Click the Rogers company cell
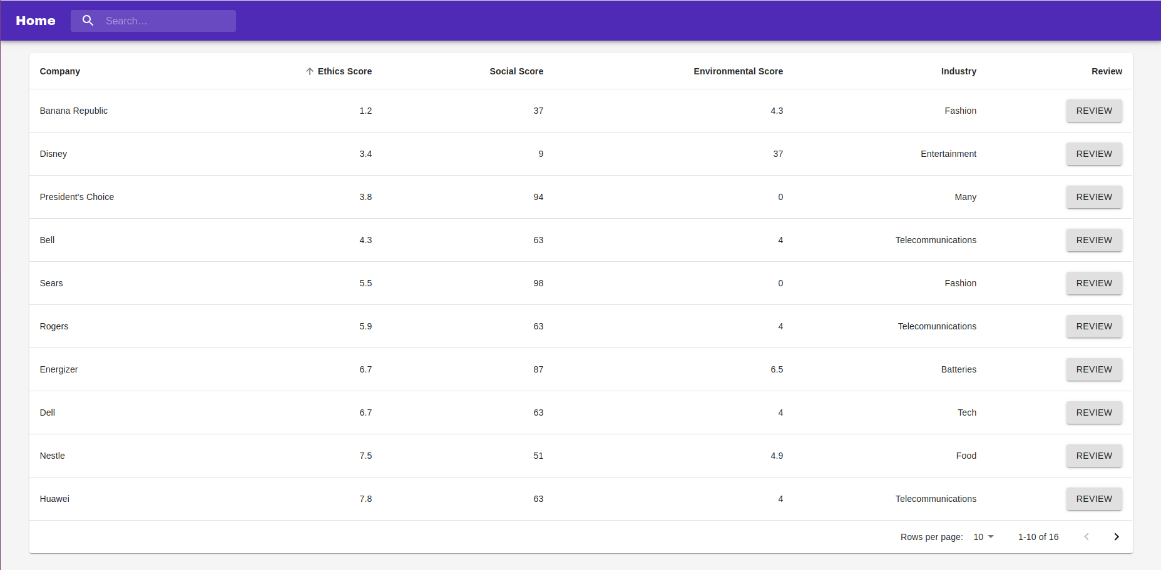 54,326
